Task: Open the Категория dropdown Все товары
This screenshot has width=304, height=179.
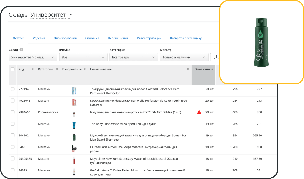Action: click(133, 57)
